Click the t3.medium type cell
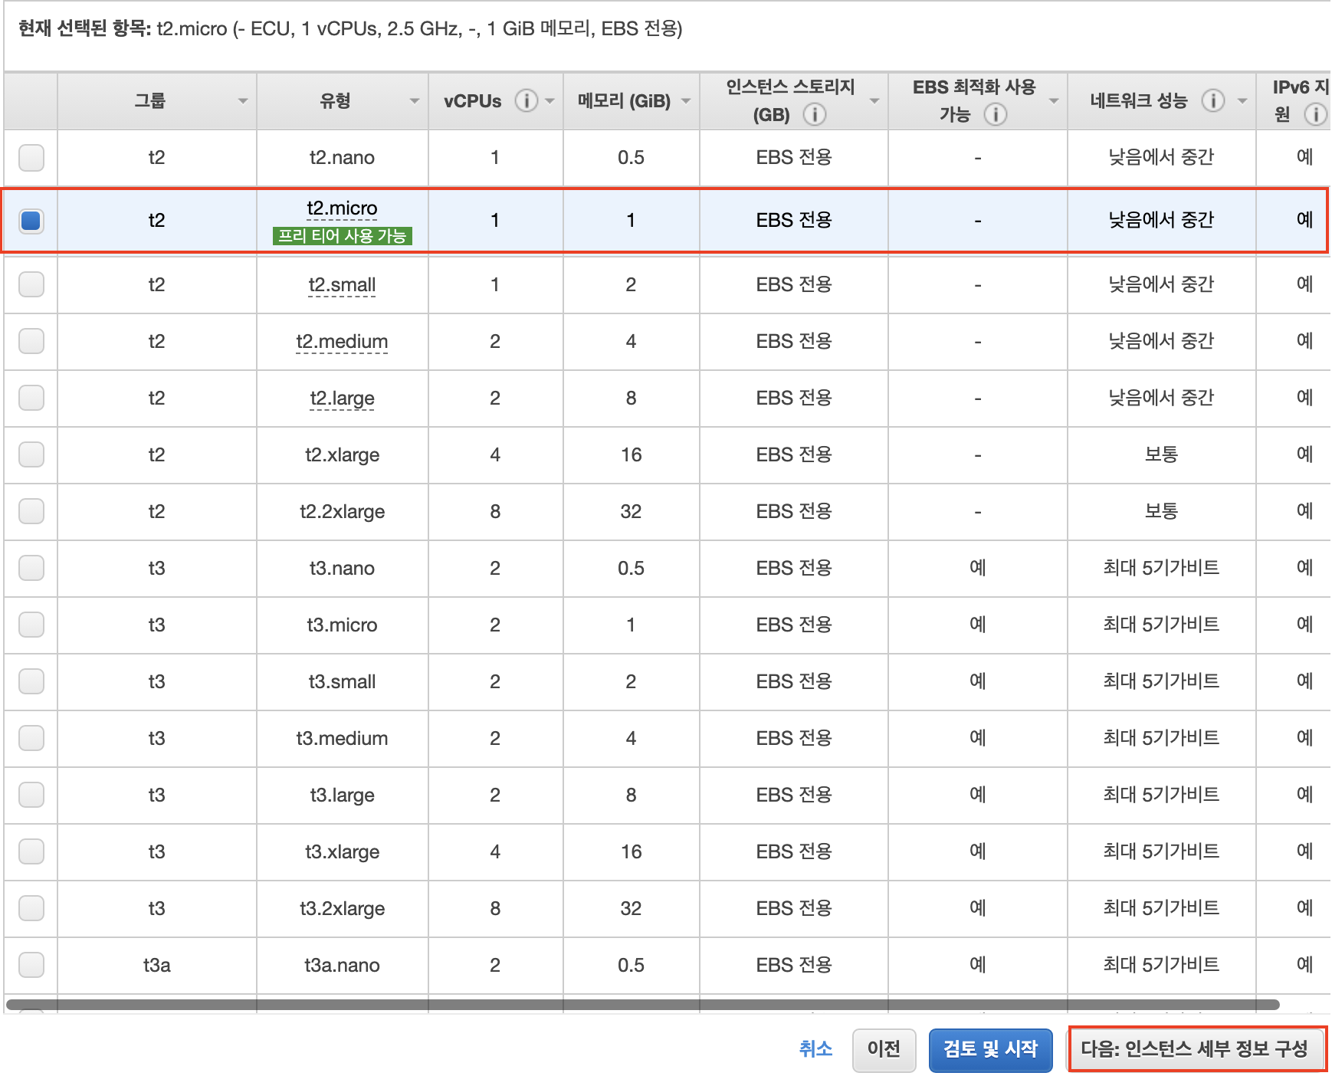The height and width of the screenshot is (1076, 1332). click(x=342, y=739)
